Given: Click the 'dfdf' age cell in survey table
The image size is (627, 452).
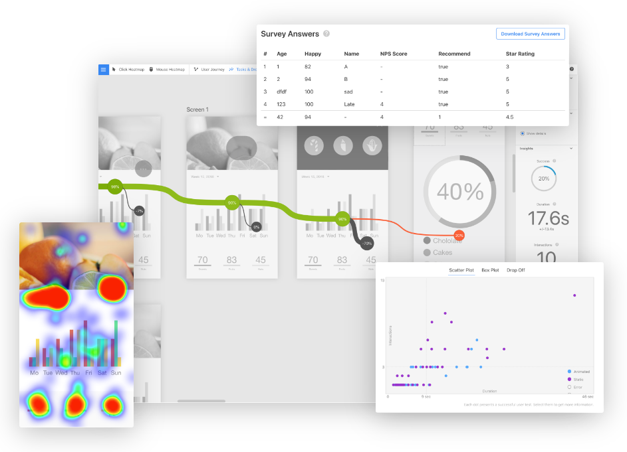Looking at the screenshot, I should pos(281,92).
